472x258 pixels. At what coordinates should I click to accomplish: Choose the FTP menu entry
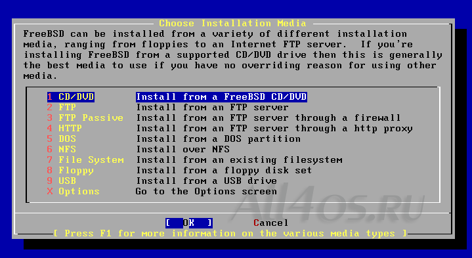point(62,108)
